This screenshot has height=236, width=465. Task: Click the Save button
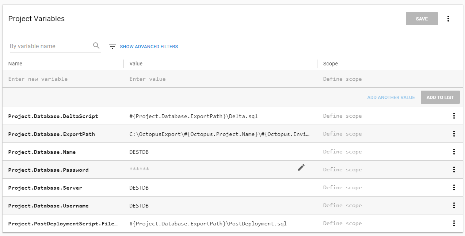(x=422, y=19)
